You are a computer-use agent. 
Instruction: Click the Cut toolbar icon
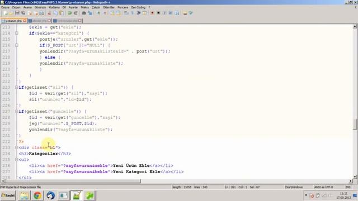[x=49, y=13]
